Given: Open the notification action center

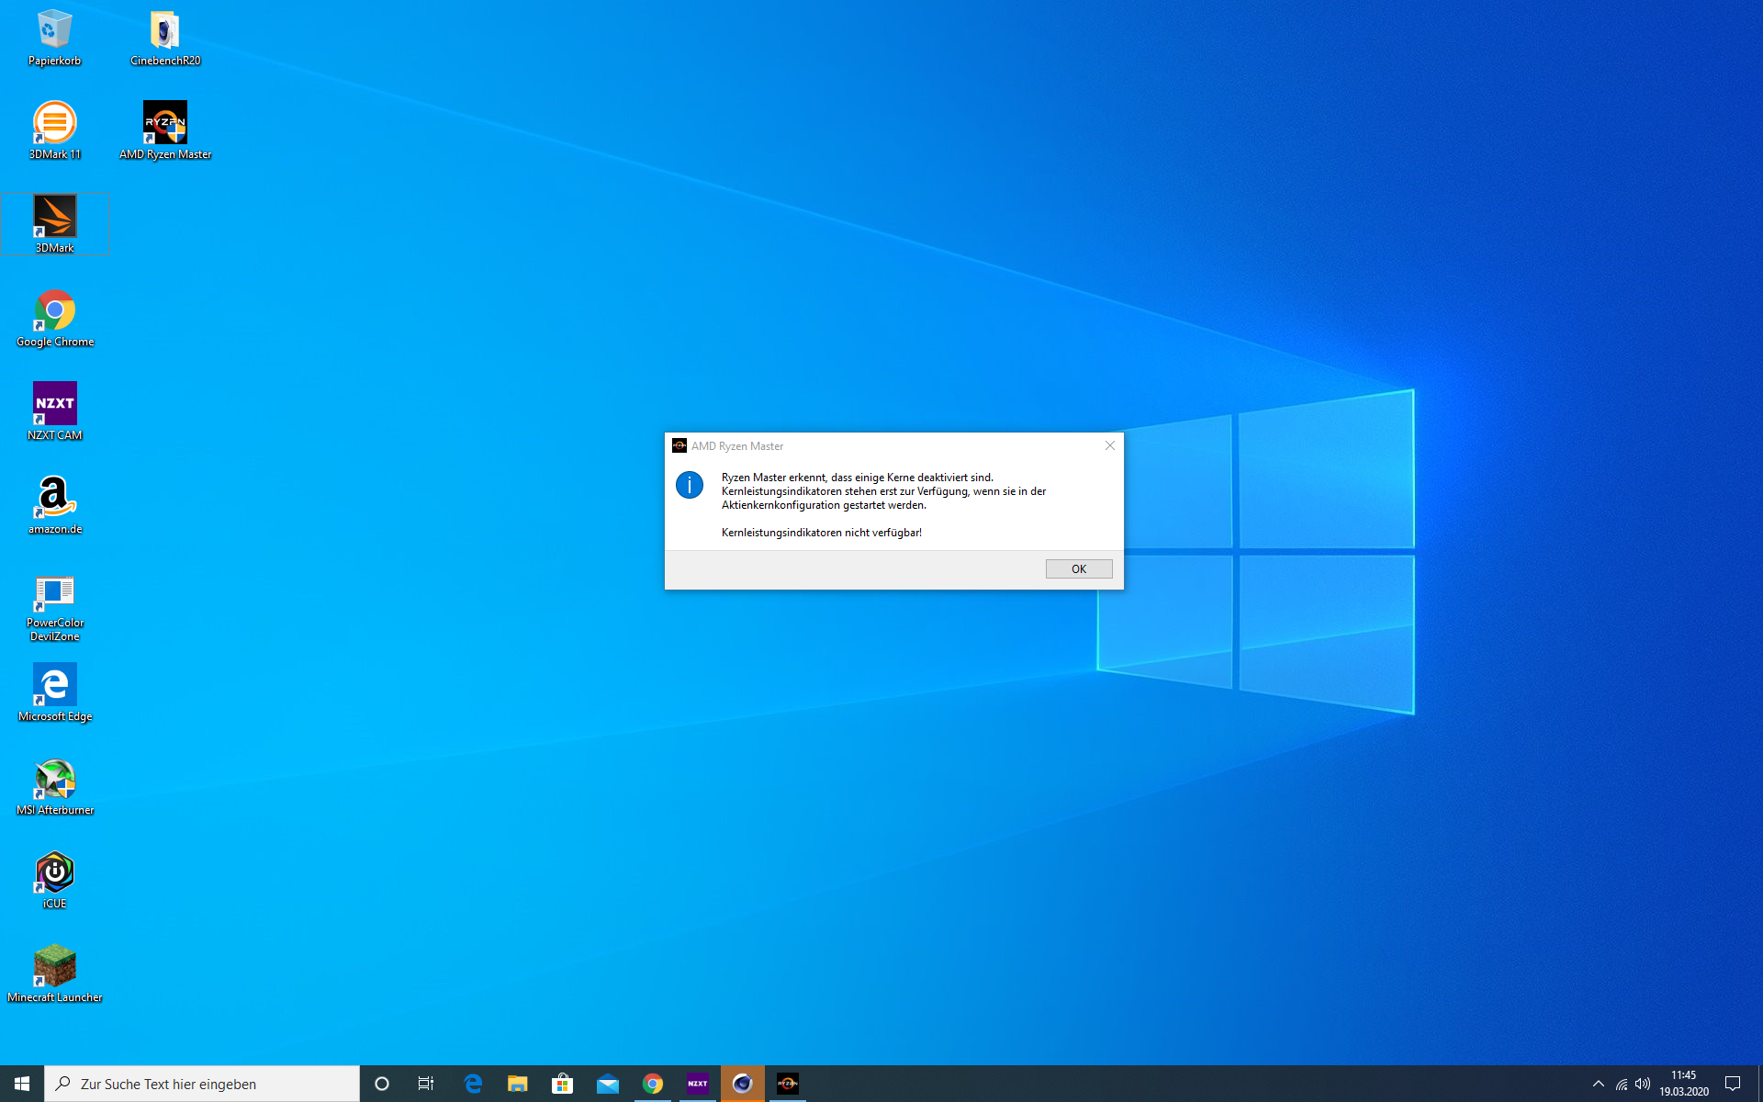Looking at the screenshot, I should coord(1732,1084).
